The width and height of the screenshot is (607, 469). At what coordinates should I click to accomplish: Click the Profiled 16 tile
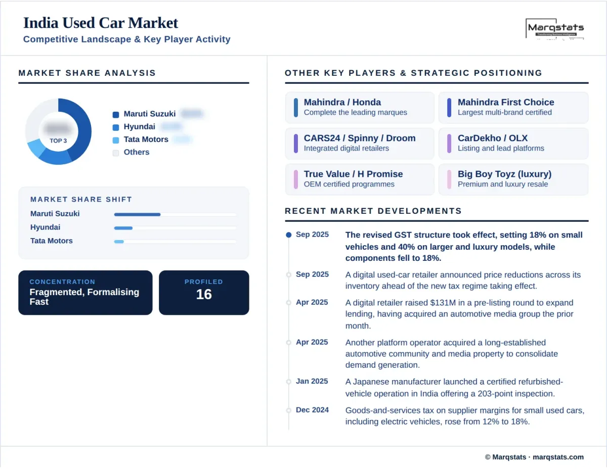click(x=204, y=293)
